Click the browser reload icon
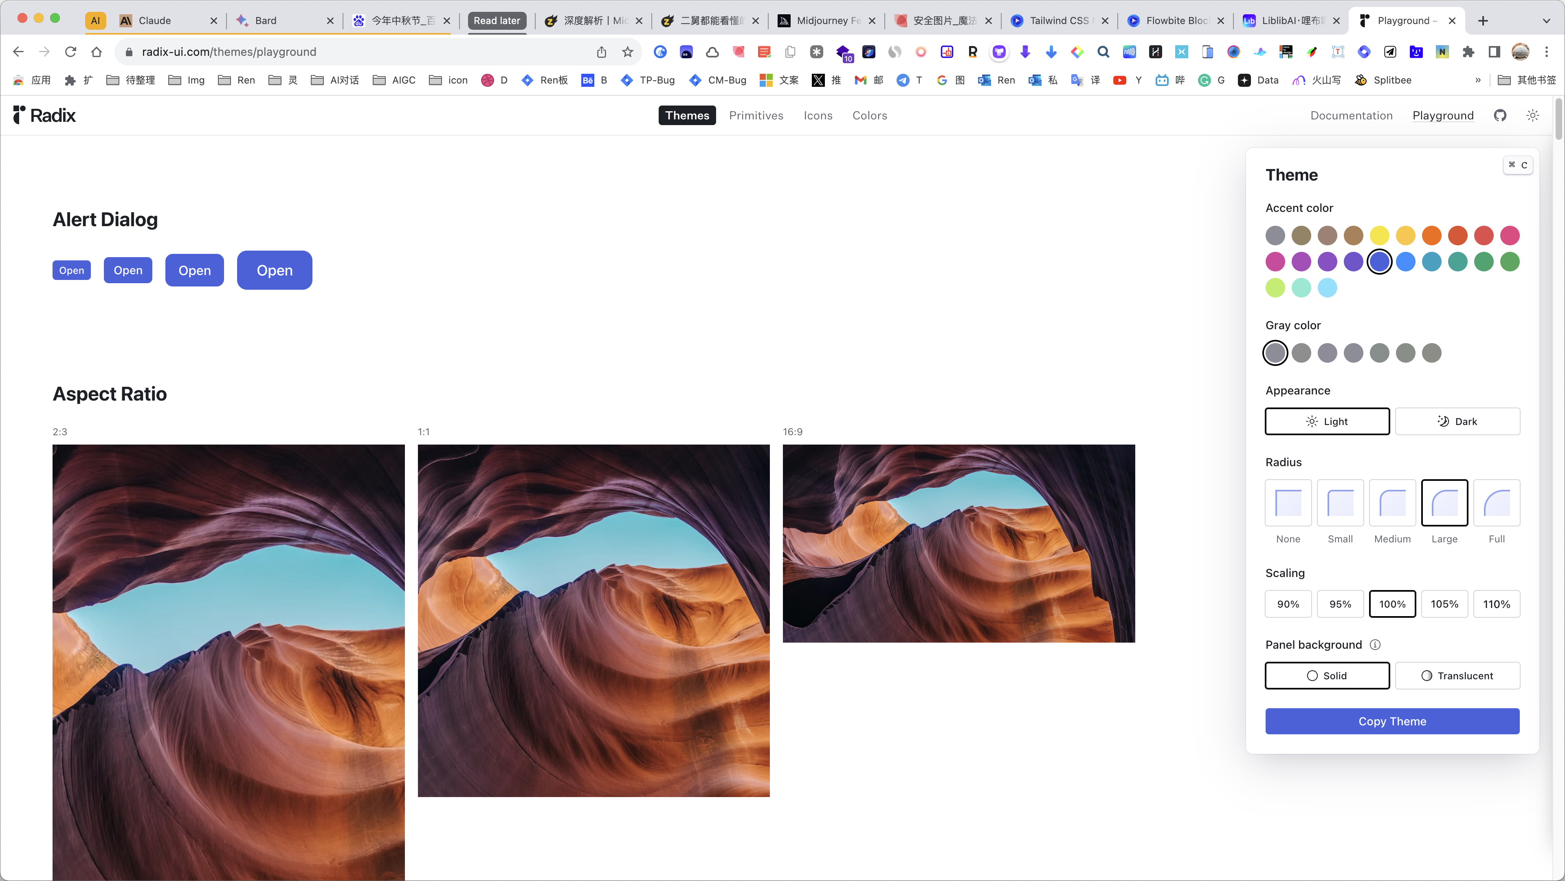Image resolution: width=1565 pixels, height=881 pixels. 70,52
